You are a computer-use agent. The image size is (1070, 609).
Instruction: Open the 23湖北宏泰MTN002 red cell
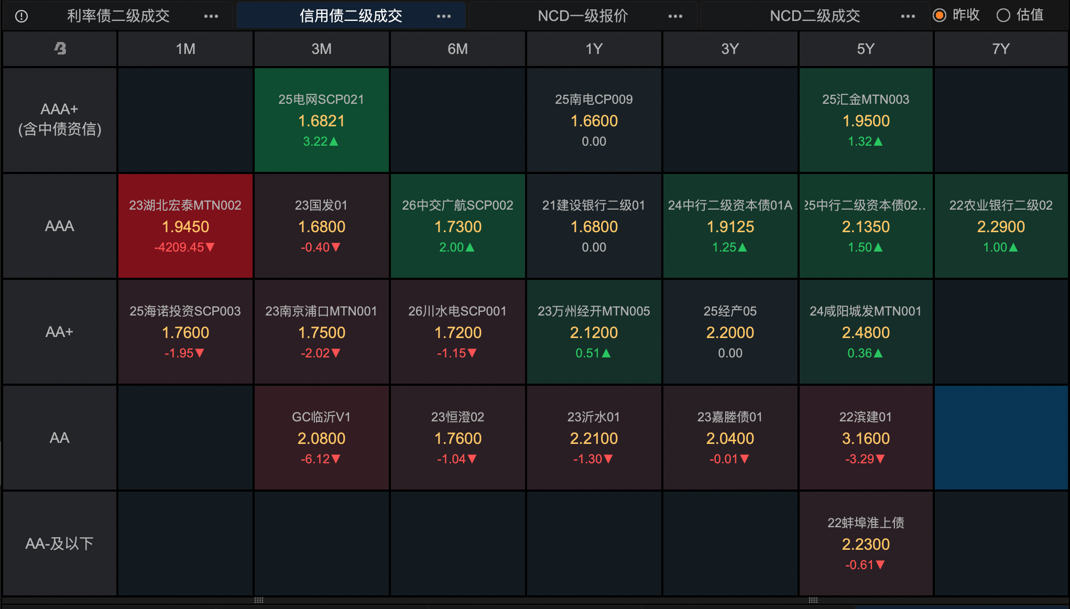click(x=185, y=226)
